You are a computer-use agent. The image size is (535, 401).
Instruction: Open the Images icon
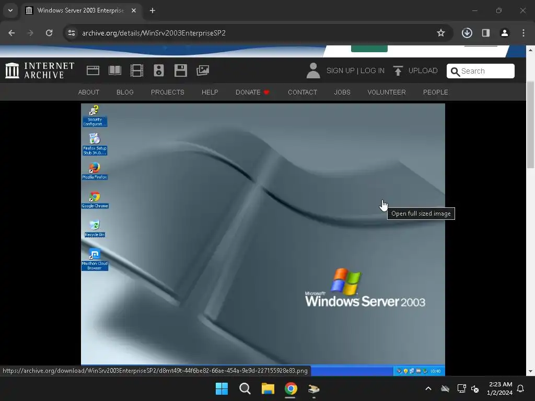point(203,70)
